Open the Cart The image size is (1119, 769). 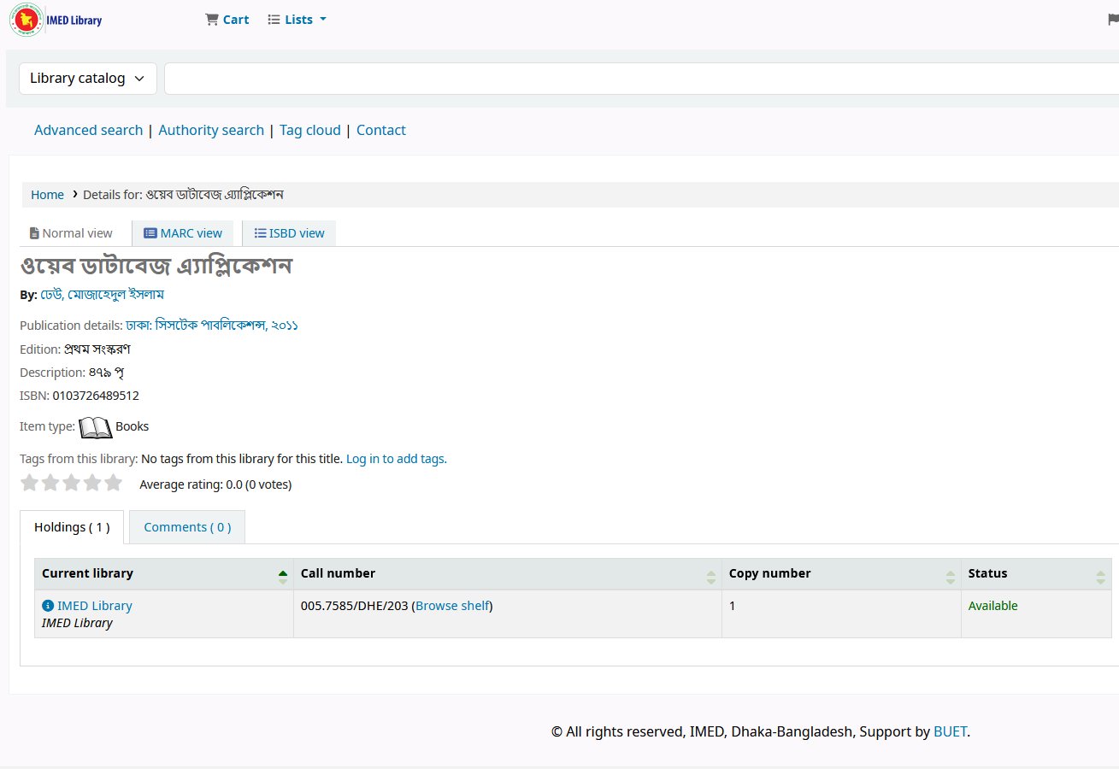(227, 20)
